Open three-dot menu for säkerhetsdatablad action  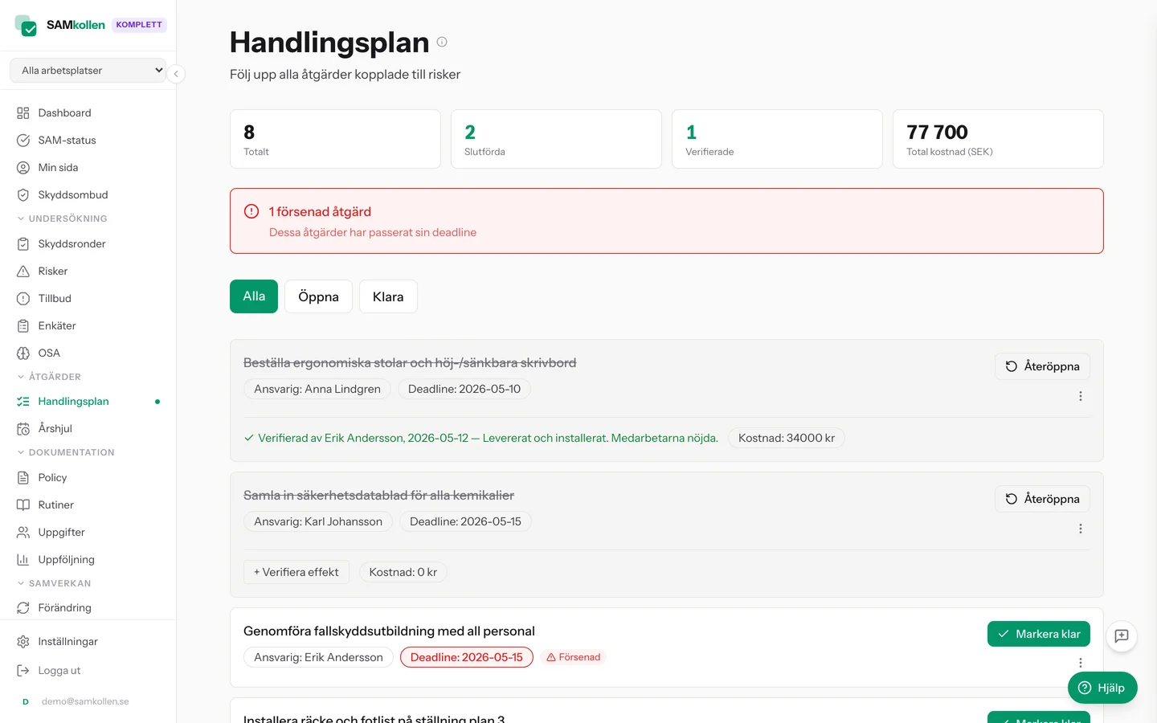[1081, 529]
